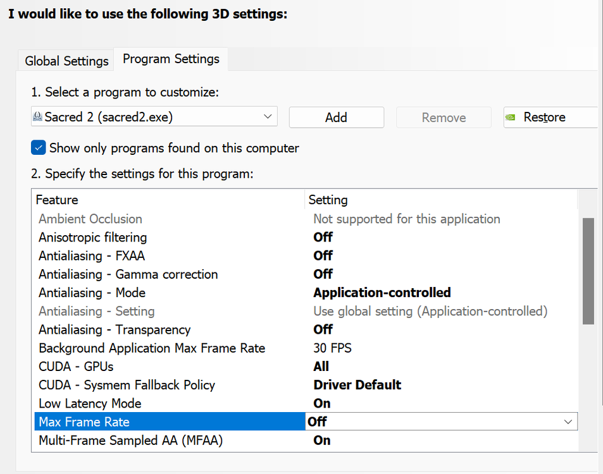The image size is (603, 474).
Task: Open the Sacred 2 program dropdown
Action: 154,117
